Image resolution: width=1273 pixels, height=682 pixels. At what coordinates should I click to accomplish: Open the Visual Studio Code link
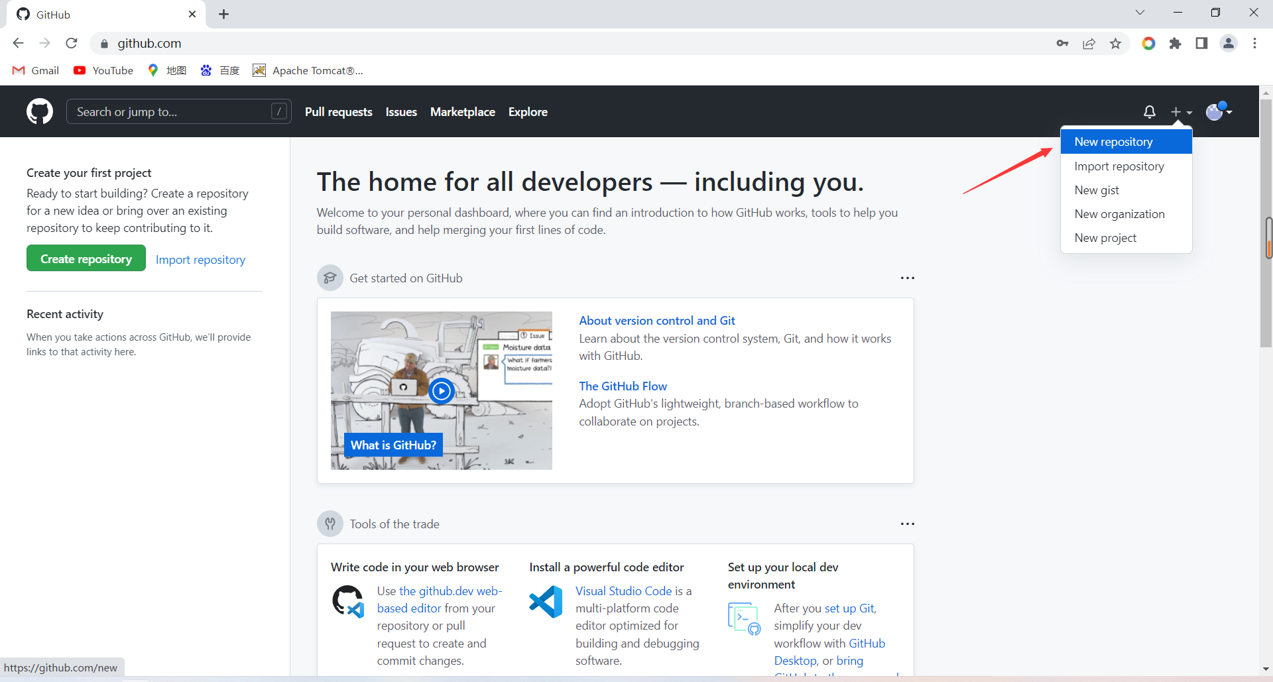point(624,591)
